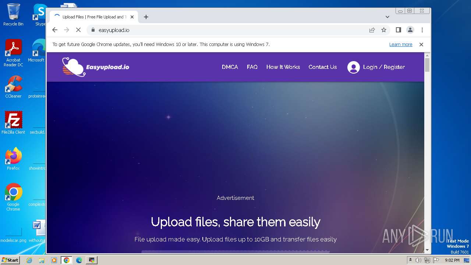Click the Chrome forward arrow

tap(67, 30)
